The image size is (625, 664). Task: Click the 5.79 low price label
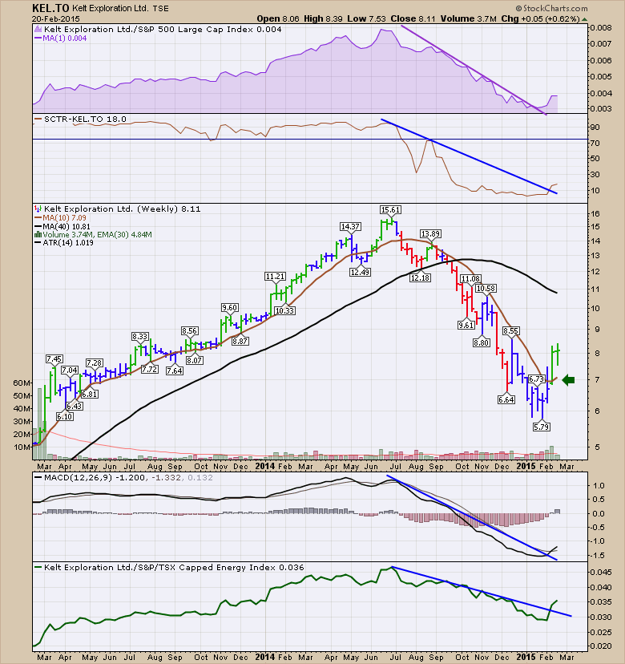(x=541, y=427)
